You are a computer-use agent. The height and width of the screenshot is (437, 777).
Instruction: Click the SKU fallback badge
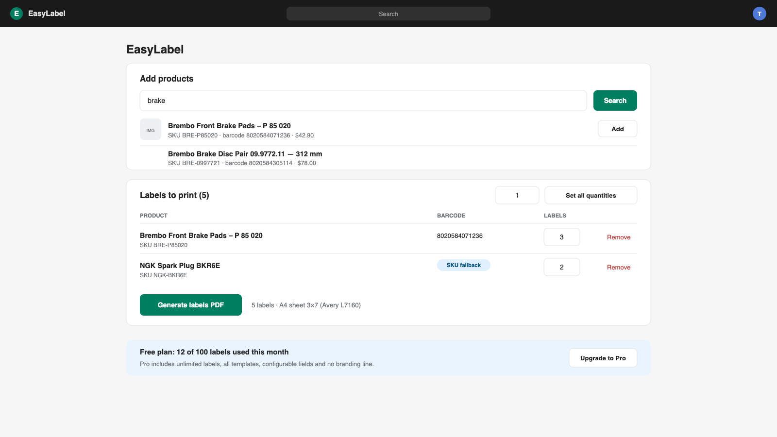(464, 265)
